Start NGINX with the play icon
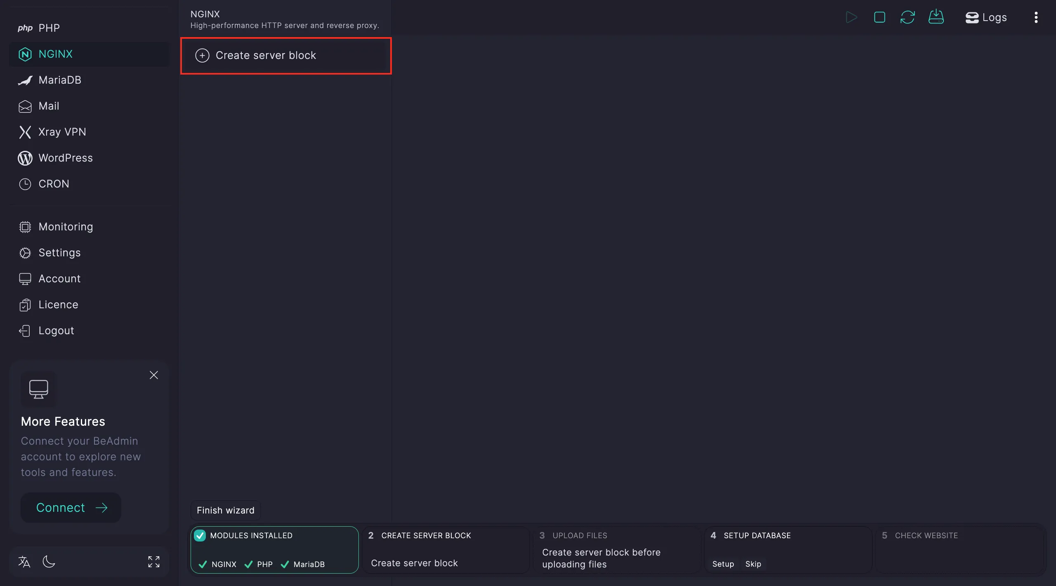This screenshot has width=1056, height=586. click(851, 17)
